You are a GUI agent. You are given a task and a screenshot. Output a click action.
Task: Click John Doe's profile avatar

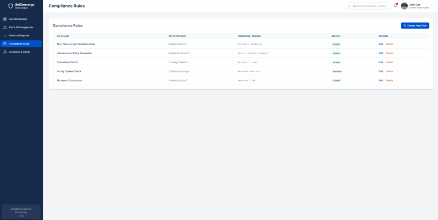[x=404, y=6]
